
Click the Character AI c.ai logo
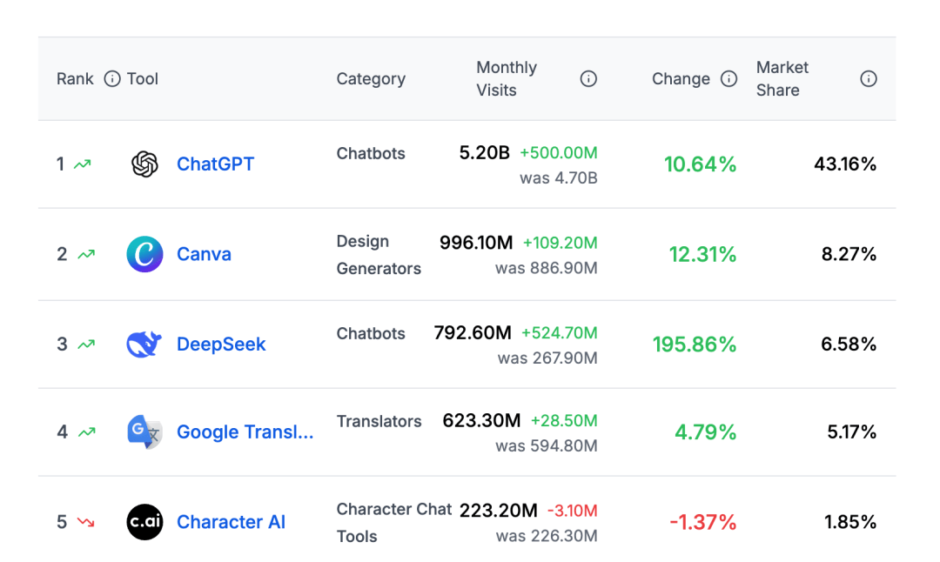pos(144,522)
